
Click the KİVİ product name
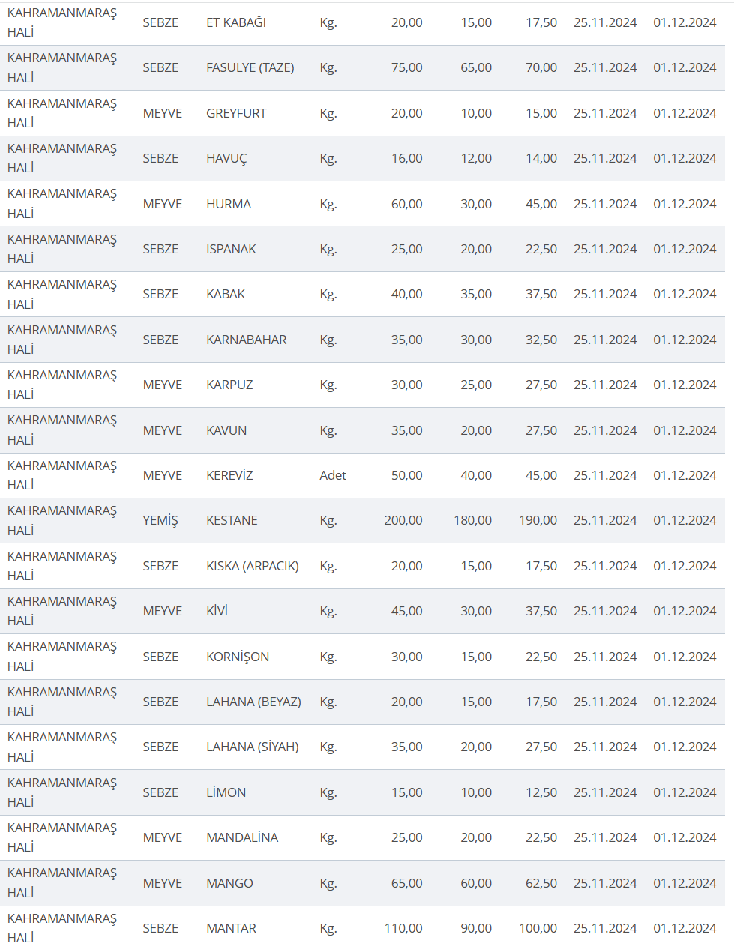coord(217,611)
